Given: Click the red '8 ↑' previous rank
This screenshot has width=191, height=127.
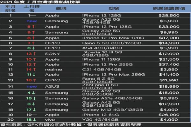Looking at the screenshot, I should (31, 38).
